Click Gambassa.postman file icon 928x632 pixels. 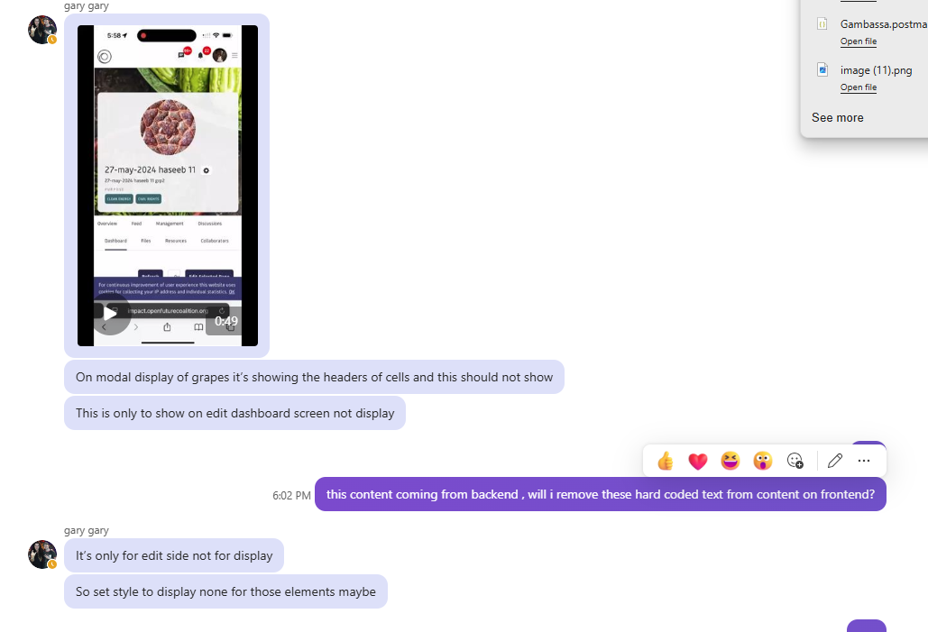coord(822,23)
